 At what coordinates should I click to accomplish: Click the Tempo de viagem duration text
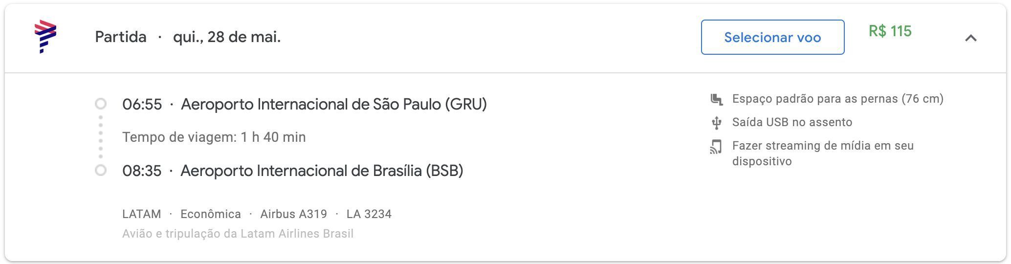(x=214, y=137)
